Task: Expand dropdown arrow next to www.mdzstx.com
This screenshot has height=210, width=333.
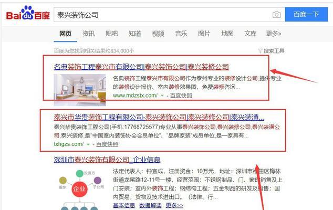Action: 162,96
